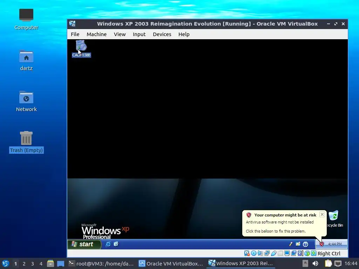Open the File menu in VirtualBox

tap(75, 34)
